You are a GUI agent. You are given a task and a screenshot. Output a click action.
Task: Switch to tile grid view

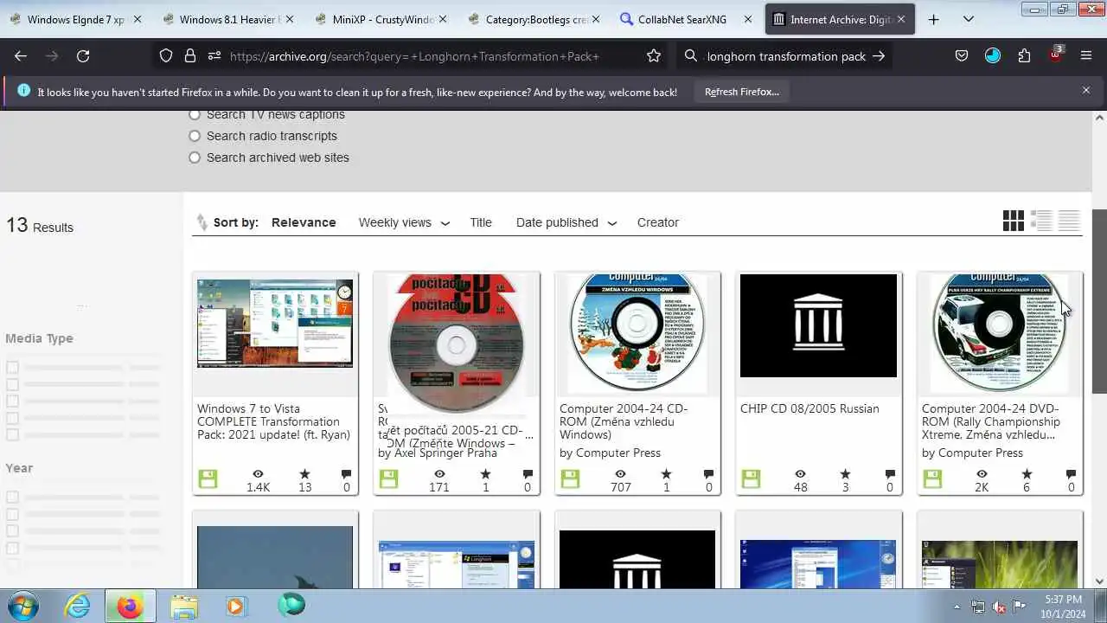(1014, 222)
